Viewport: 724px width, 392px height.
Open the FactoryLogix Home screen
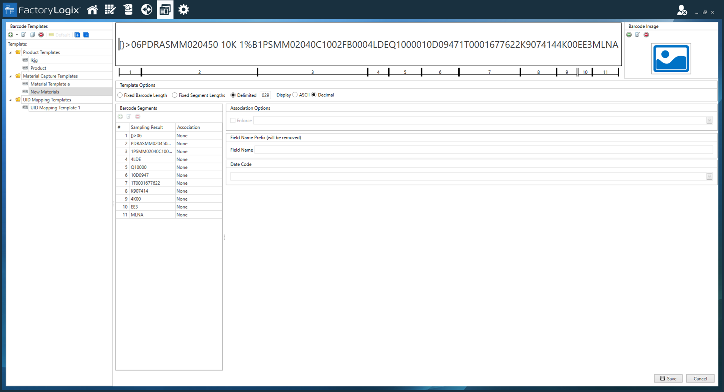coord(92,9)
